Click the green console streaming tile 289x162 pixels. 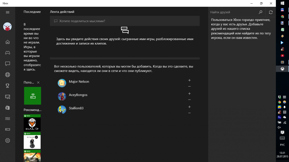pyautogui.click(x=32, y=96)
